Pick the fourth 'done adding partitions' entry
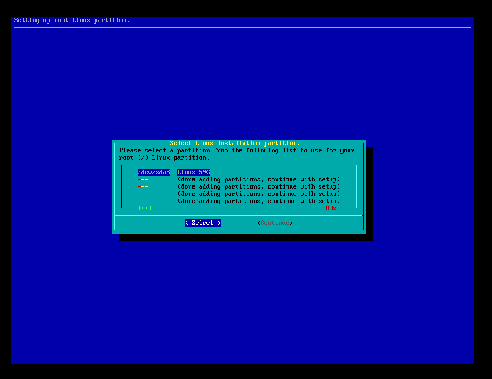Image resolution: width=492 pixels, height=379 pixels. click(258, 201)
